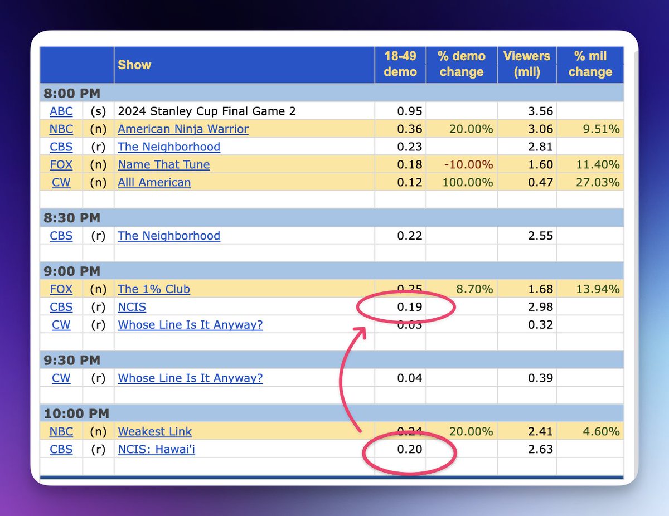Screen dimensions: 669x516
Task: Click the % mil change column header
Action: pyautogui.click(x=590, y=64)
